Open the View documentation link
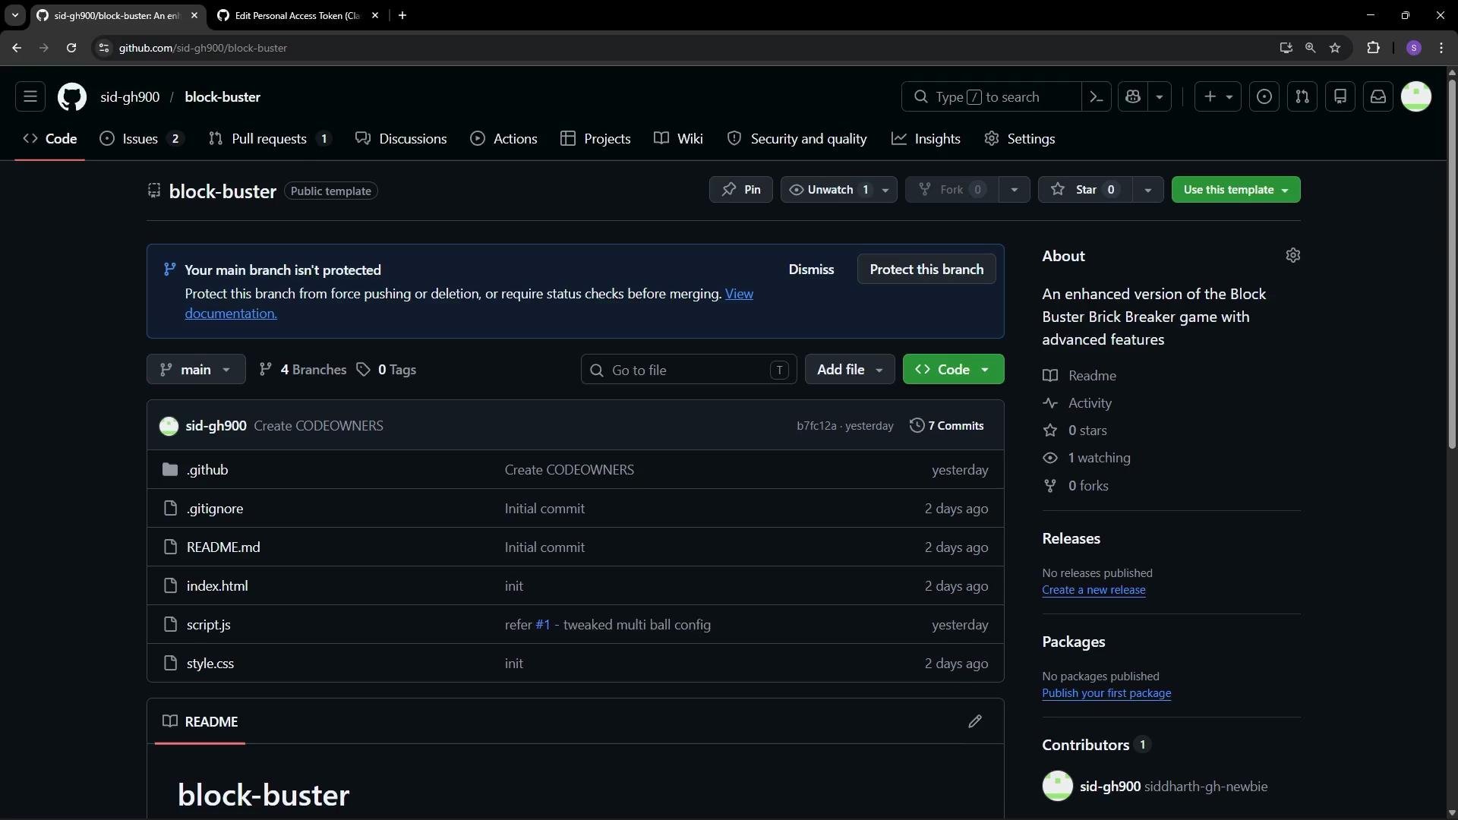 (x=739, y=294)
